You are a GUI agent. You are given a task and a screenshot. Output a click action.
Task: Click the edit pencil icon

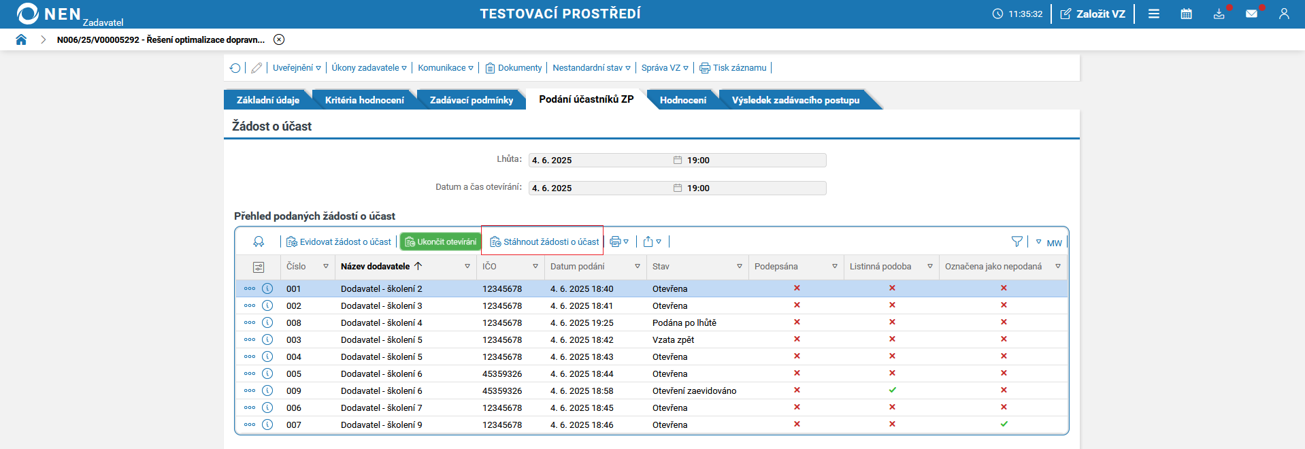(257, 68)
